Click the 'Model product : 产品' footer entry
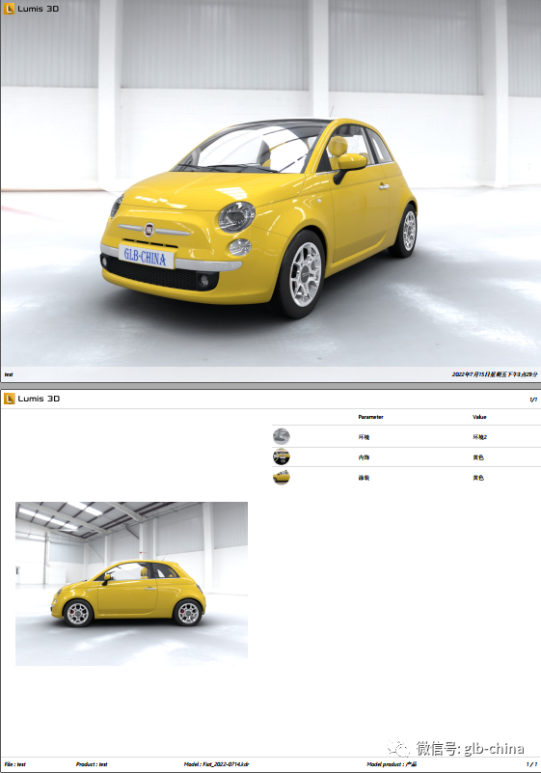This screenshot has height=773, width=541. [392, 764]
